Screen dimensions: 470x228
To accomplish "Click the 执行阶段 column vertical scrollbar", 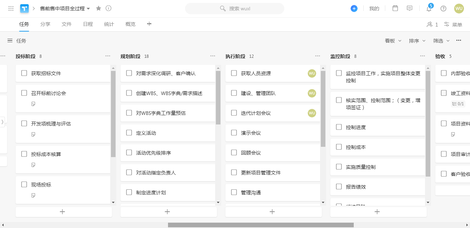I will pos(323,109).
